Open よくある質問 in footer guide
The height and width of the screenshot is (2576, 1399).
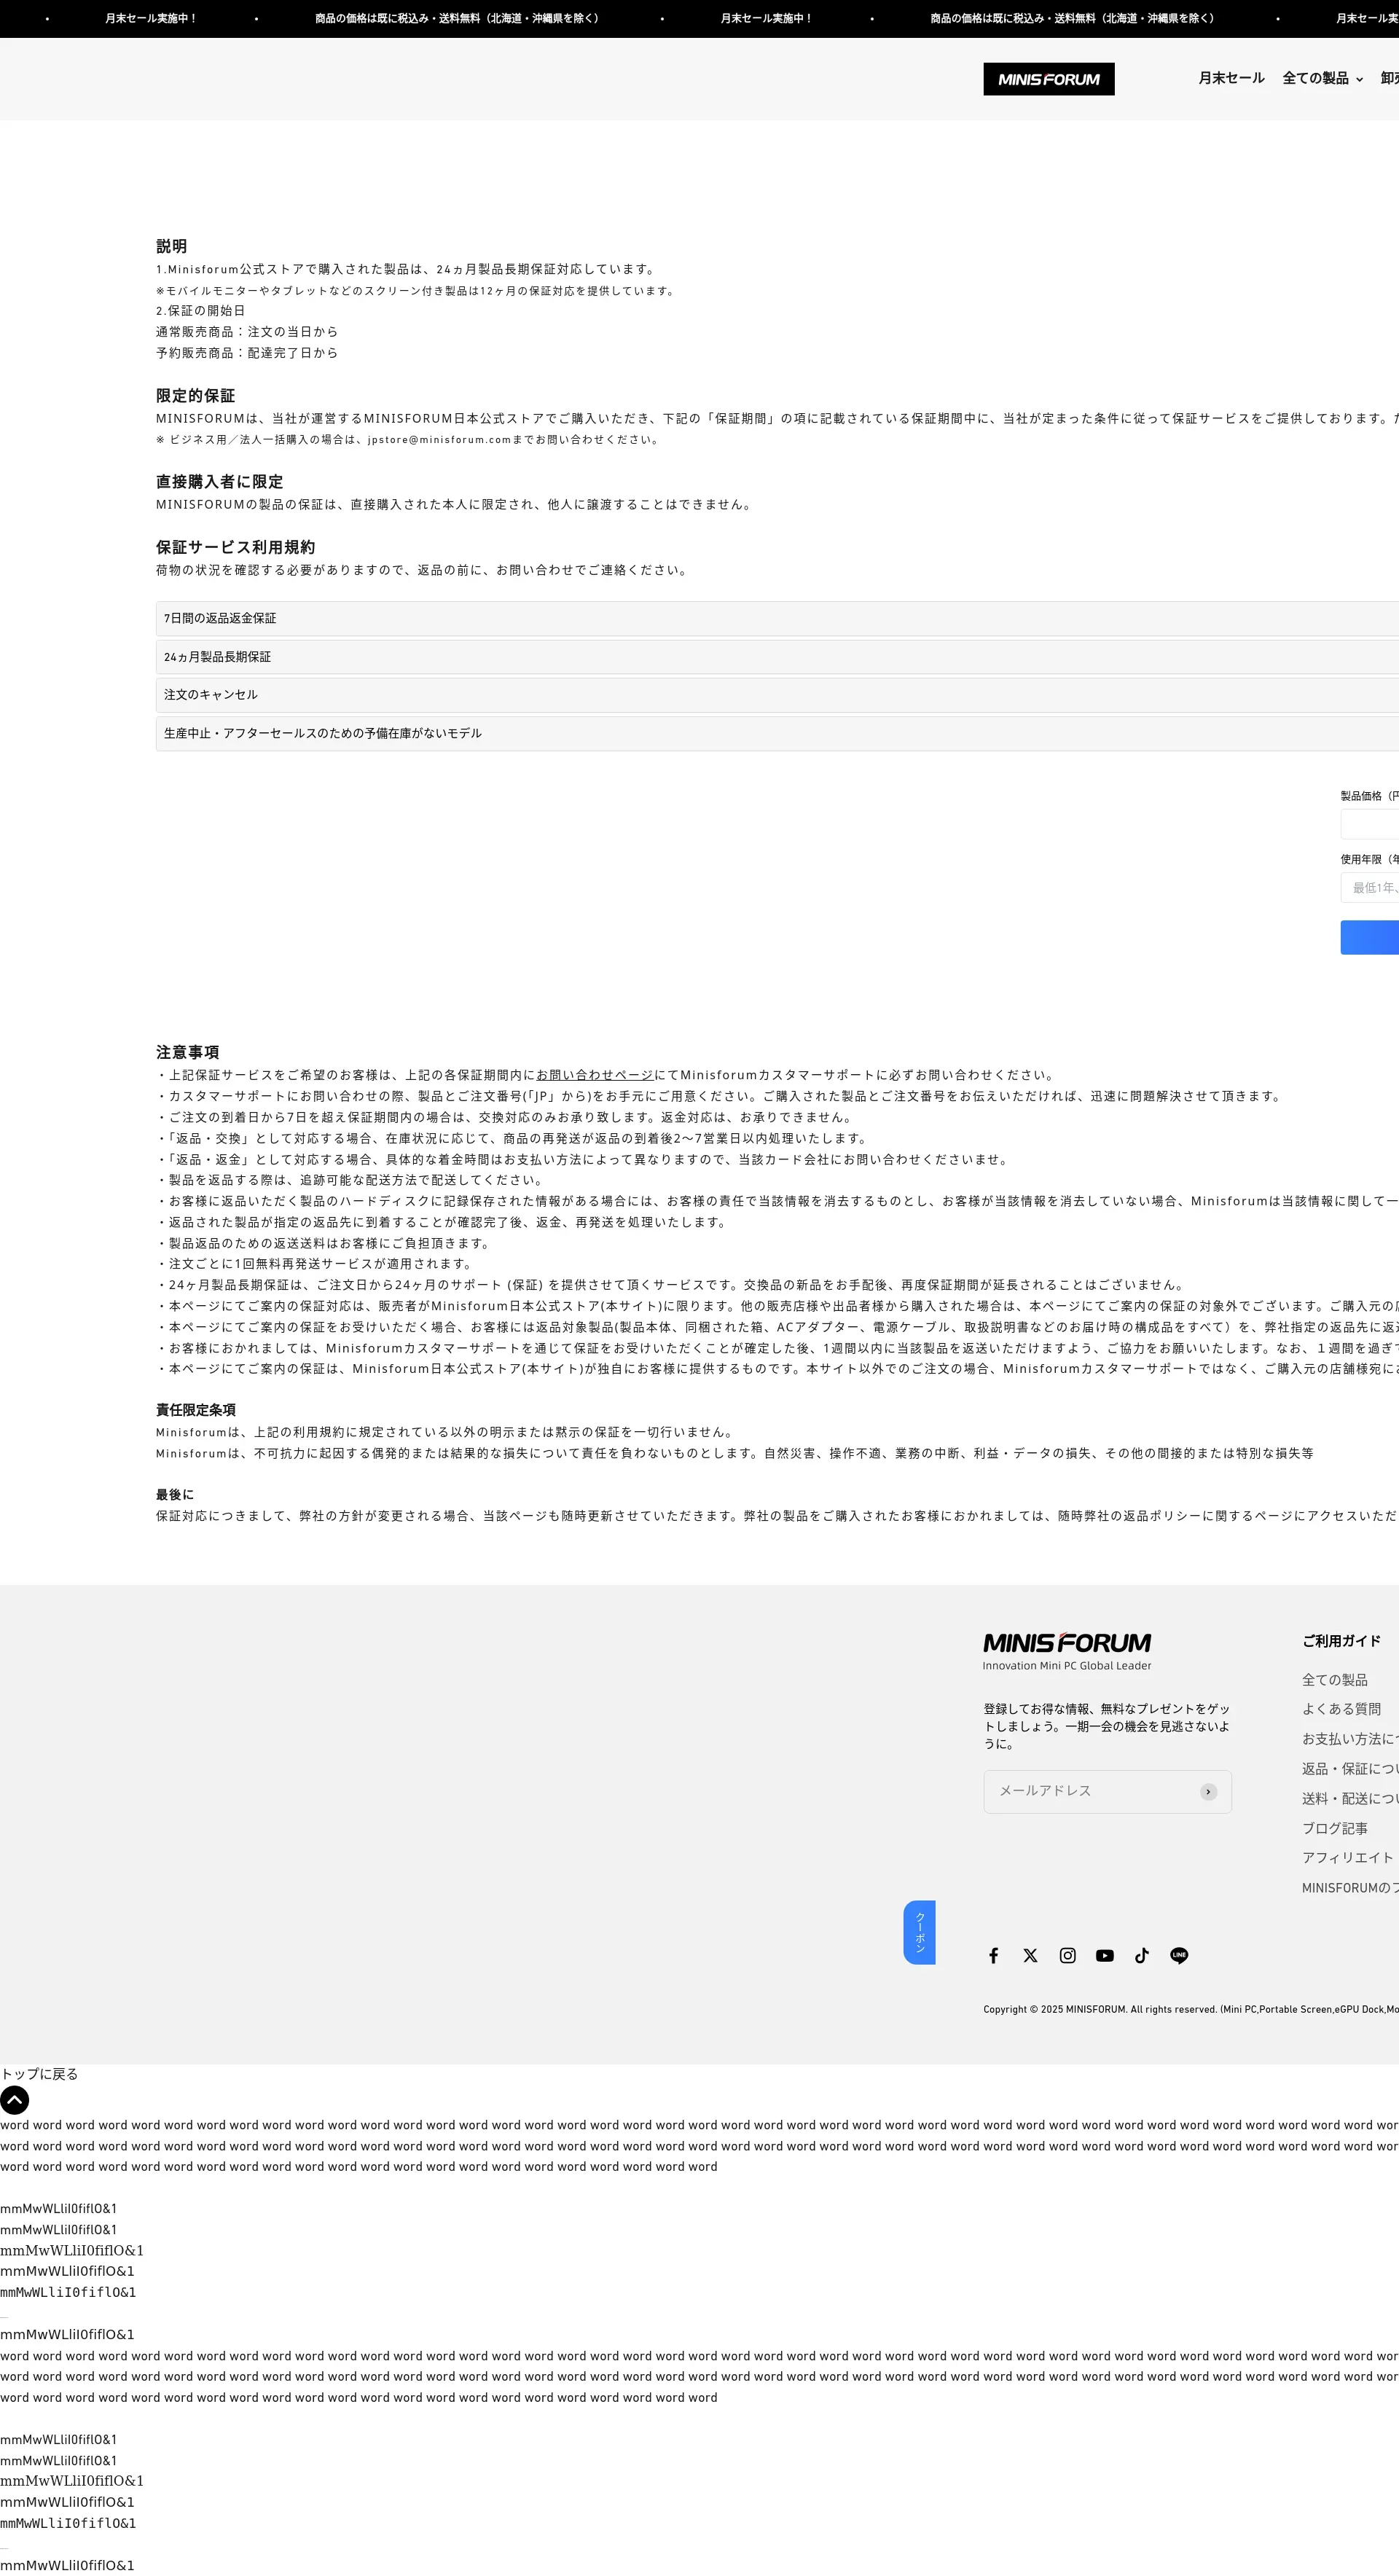point(1341,1709)
